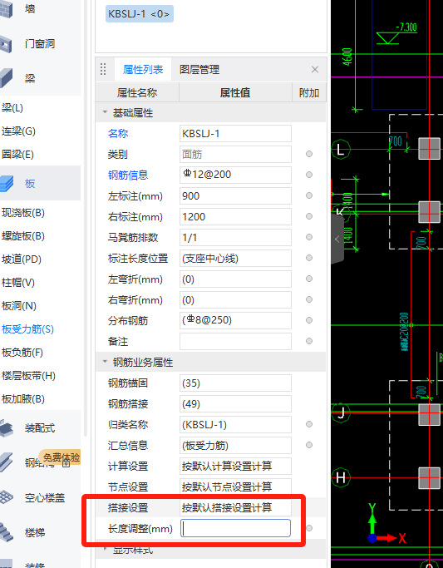The height and width of the screenshot is (568, 443).
Task: Close the property list panel
Action: (315, 69)
